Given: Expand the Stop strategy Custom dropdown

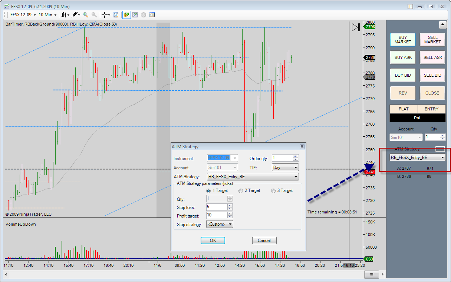Looking at the screenshot, I should click(220, 224).
